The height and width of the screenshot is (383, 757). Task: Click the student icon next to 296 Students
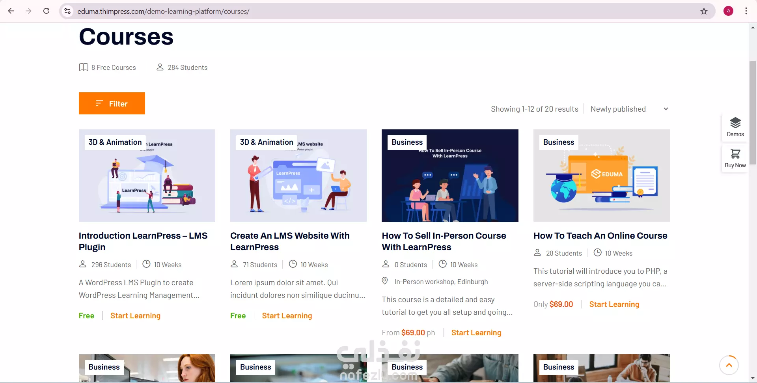(x=82, y=264)
